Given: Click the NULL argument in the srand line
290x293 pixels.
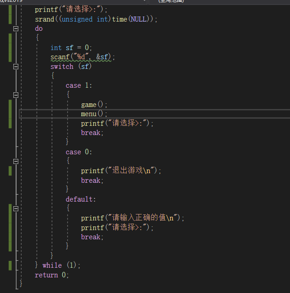Looking at the screenshot, I should coord(139,19).
